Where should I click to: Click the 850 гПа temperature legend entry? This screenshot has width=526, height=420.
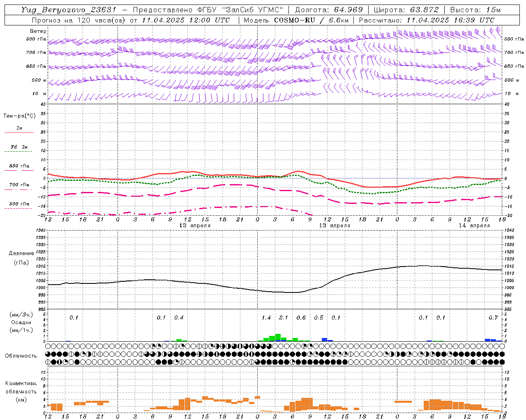pos(19,166)
